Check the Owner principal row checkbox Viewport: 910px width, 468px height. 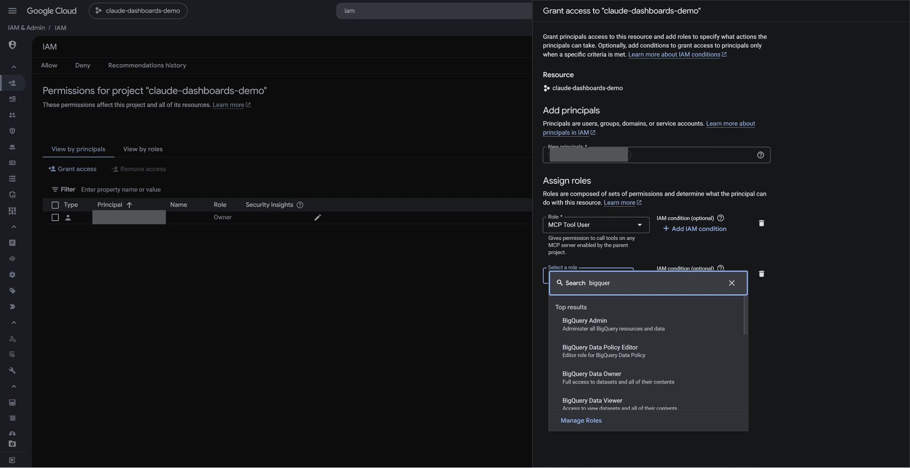pyautogui.click(x=55, y=218)
